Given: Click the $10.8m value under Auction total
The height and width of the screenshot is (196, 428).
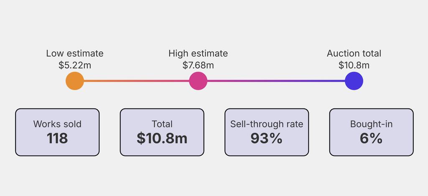Looking at the screenshot, I should (x=354, y=65).
